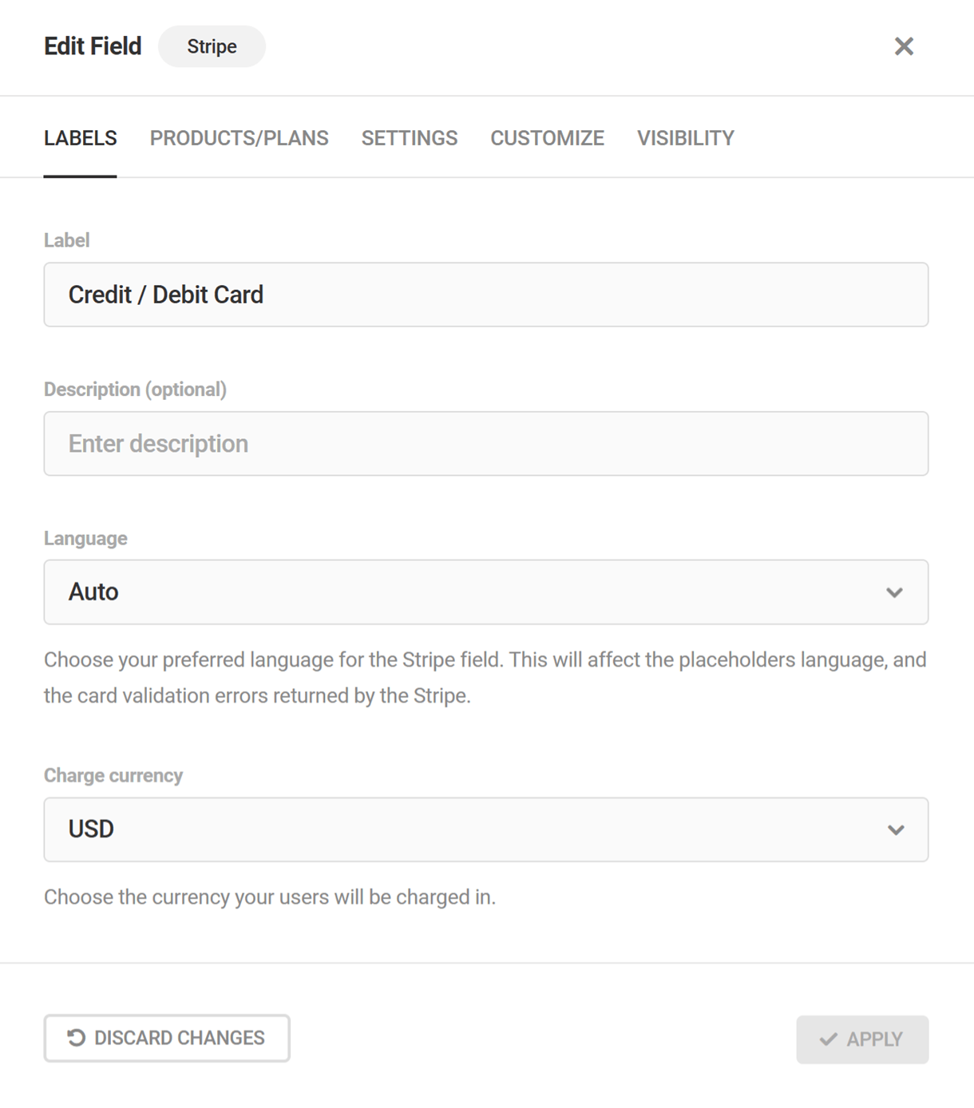Switch to the Labels tab
Screen dimensions: 974x1108
pos(80,138)
